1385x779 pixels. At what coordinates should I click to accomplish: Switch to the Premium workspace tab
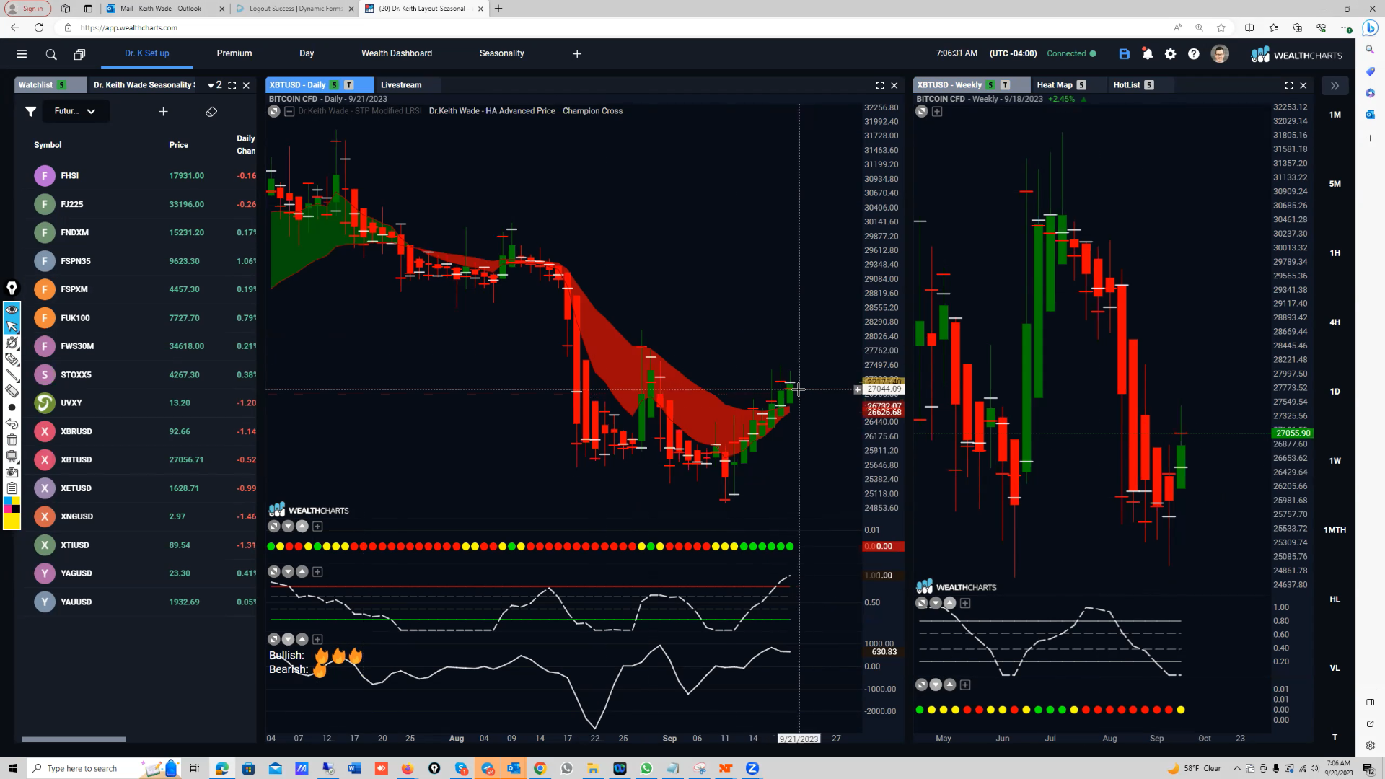(234, 53)
